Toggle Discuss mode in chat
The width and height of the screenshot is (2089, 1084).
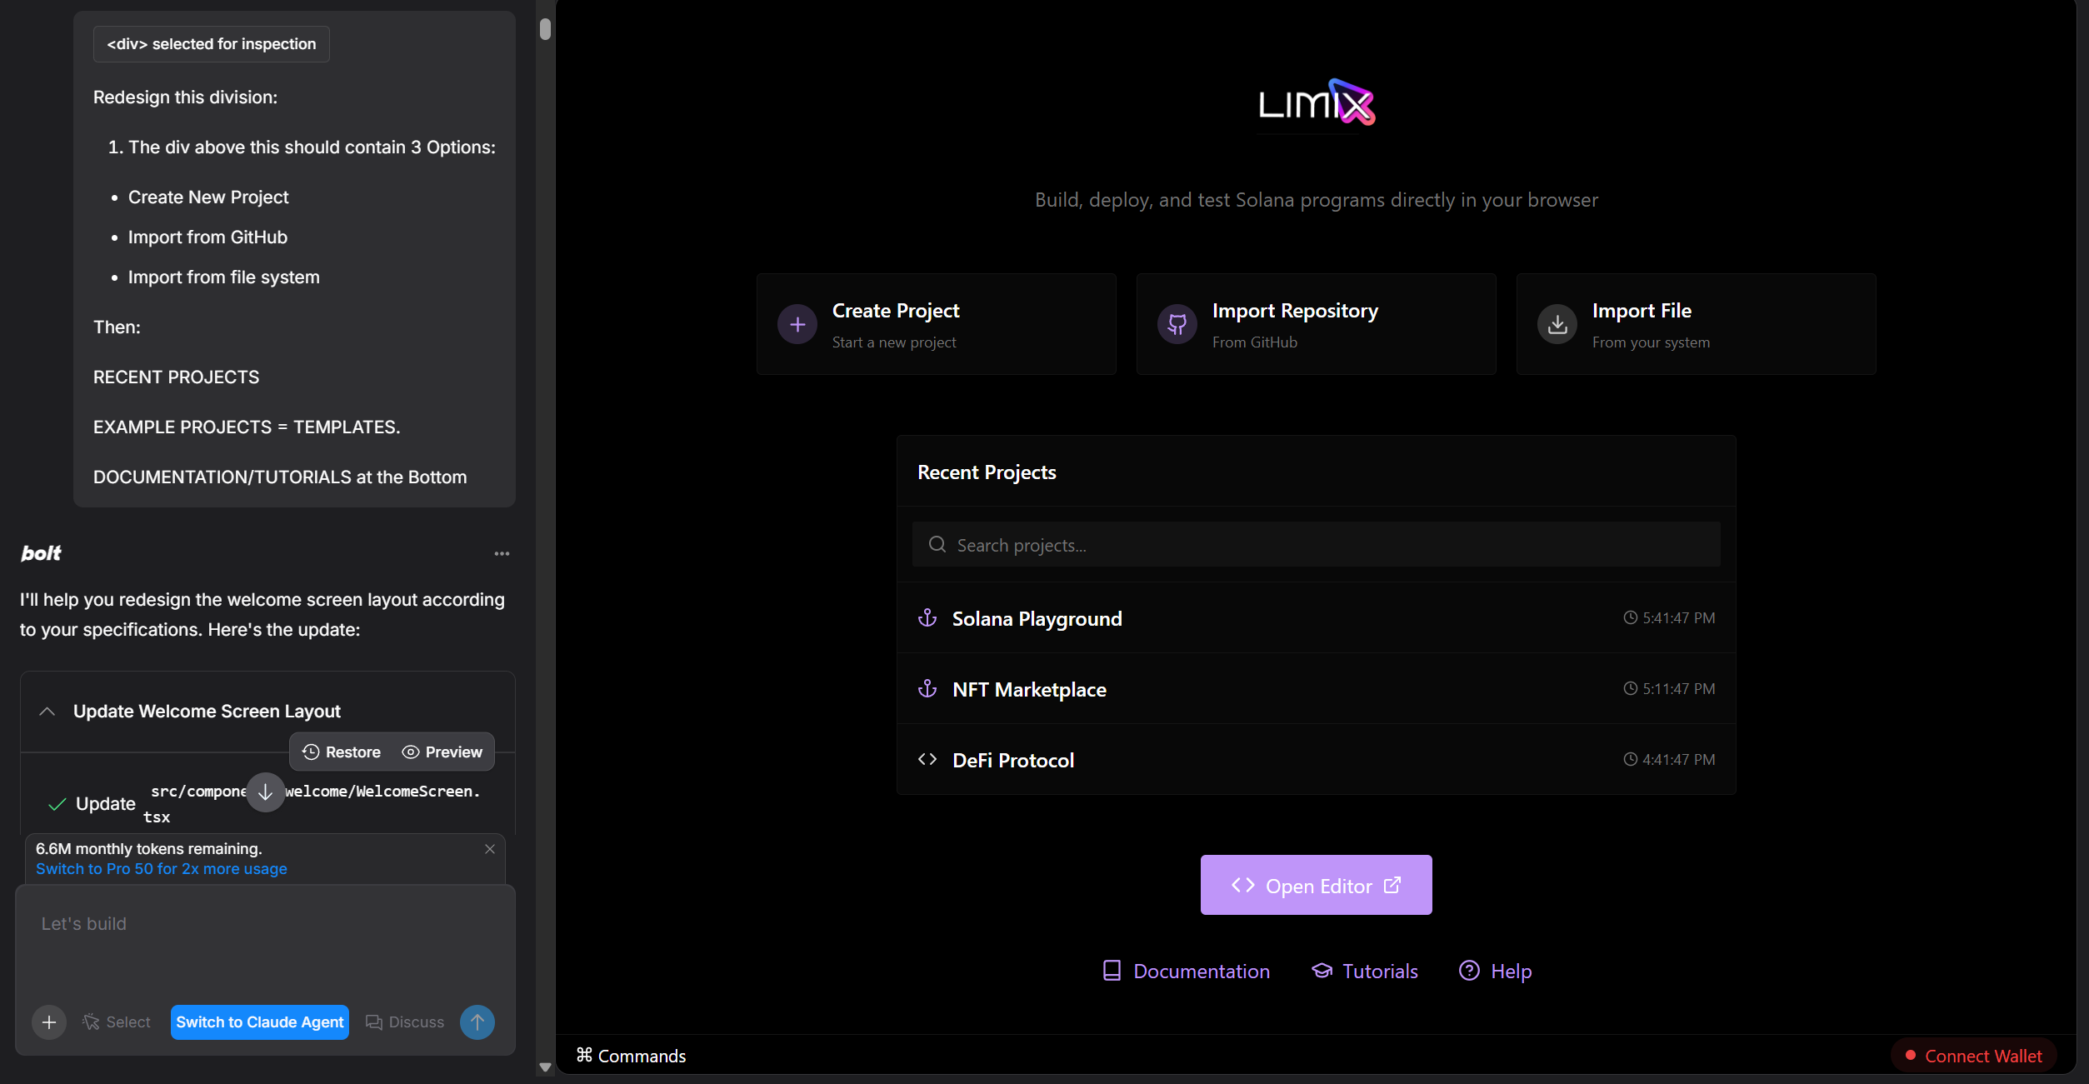(x=405, y=1022)
